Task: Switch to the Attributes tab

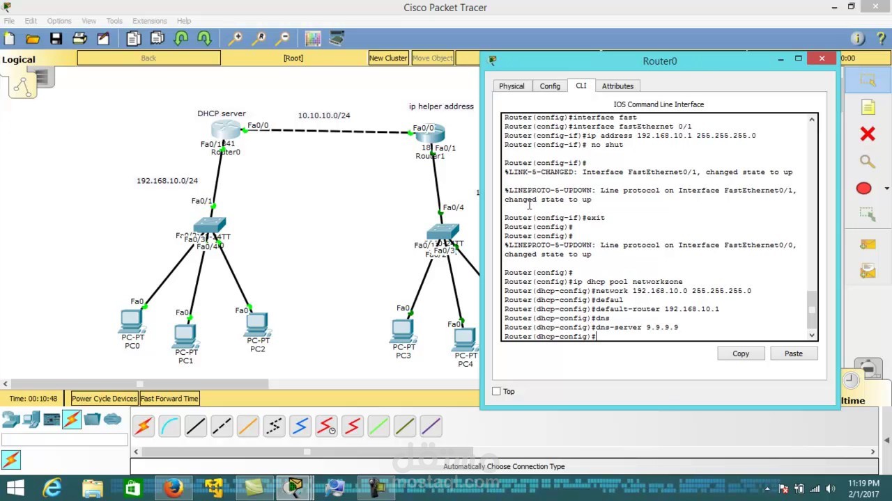Action: [617, 86]
